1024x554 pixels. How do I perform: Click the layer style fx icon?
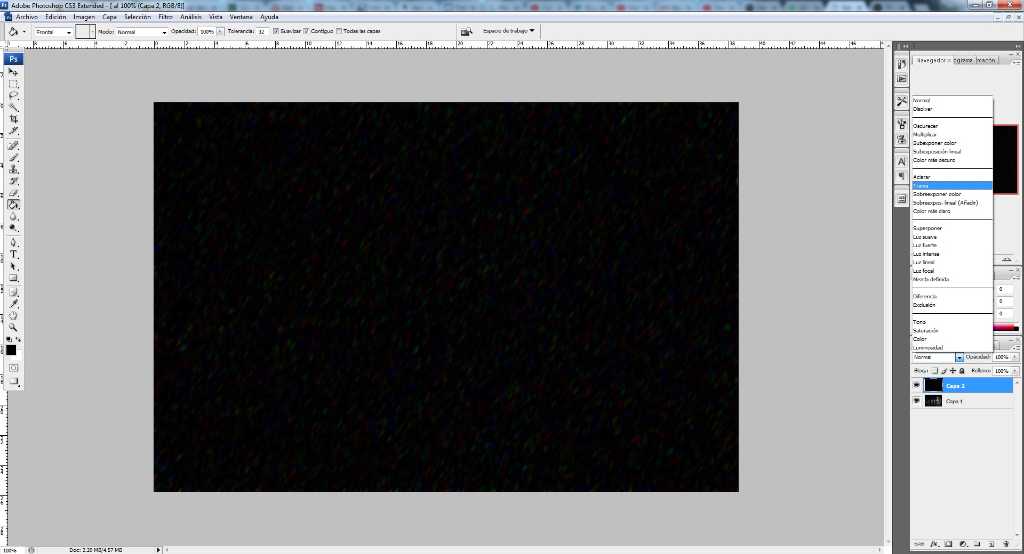(x=934, y=544)
